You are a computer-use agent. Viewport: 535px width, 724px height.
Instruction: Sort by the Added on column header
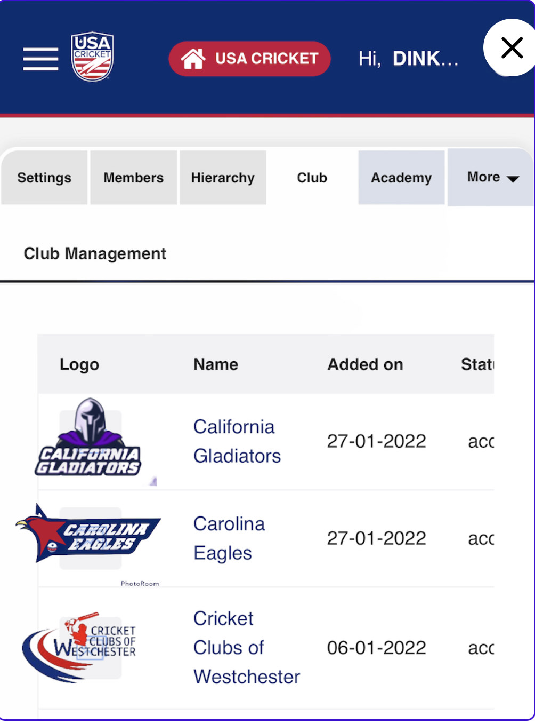[365, 364]
